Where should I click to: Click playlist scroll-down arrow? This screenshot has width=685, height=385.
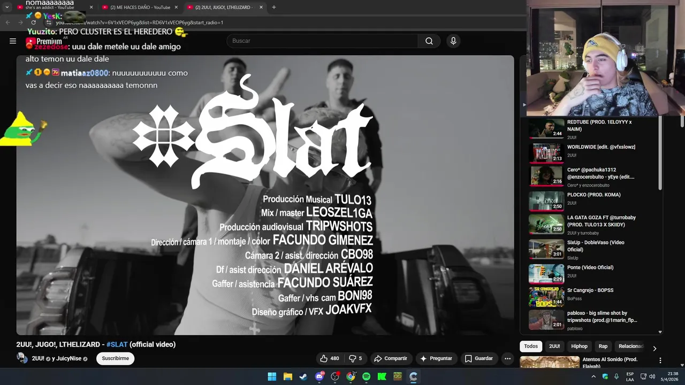click(660, 332)
